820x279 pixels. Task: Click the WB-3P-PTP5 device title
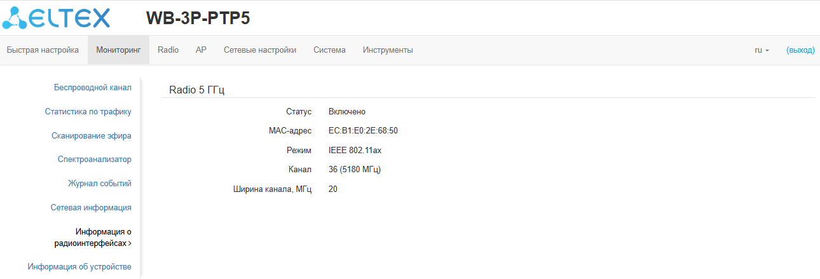pyautogui.click(x=198, y=18)
